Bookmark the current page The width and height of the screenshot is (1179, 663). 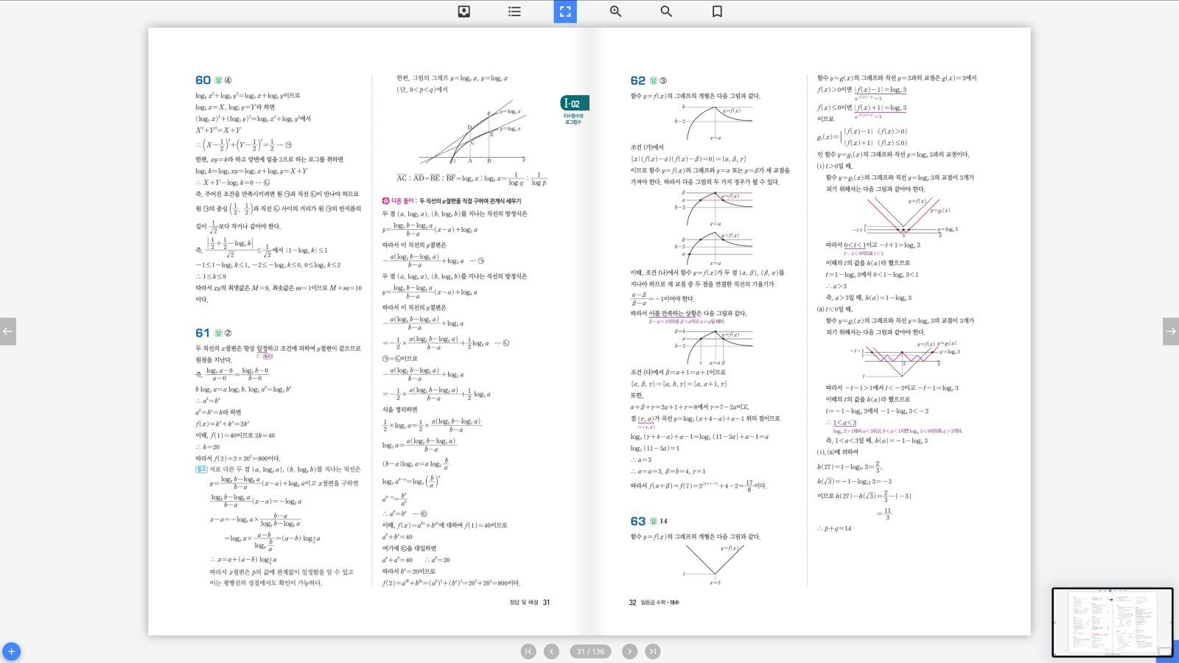[x=717, y=12]
